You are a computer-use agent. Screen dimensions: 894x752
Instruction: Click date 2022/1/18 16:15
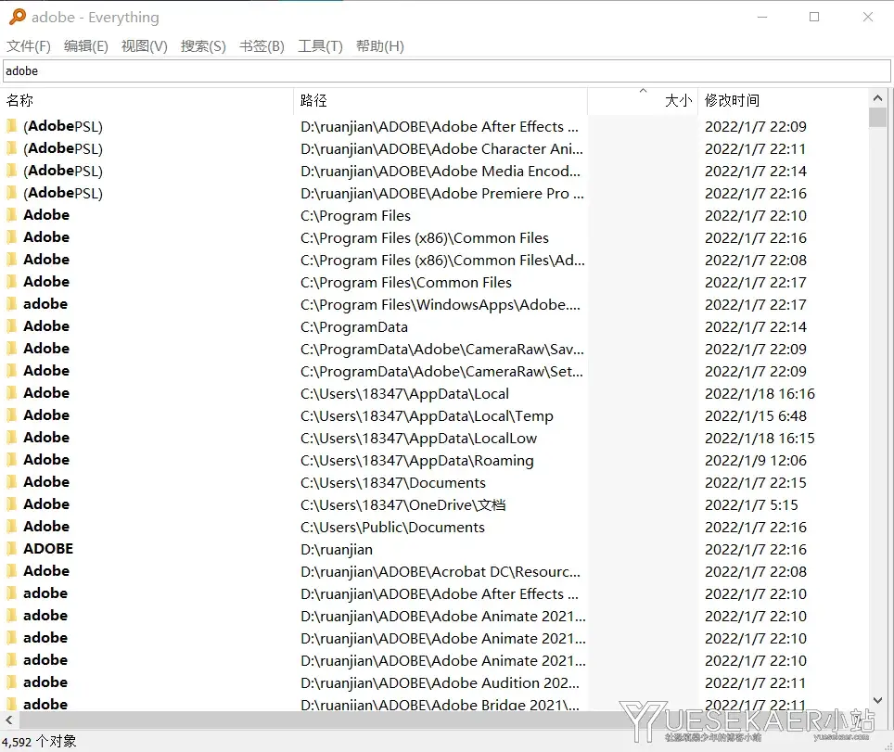click(760, 439)
